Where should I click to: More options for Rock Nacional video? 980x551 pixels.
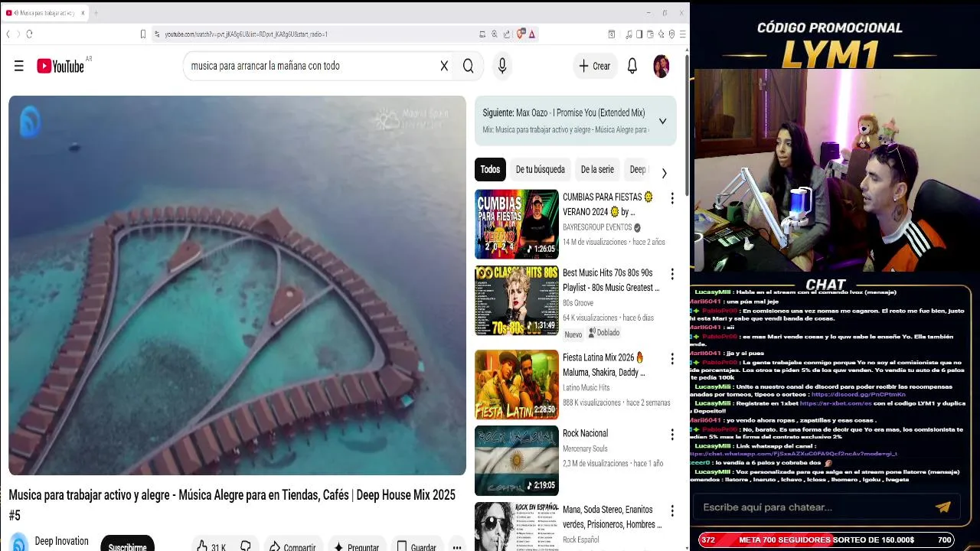[672, 435]
